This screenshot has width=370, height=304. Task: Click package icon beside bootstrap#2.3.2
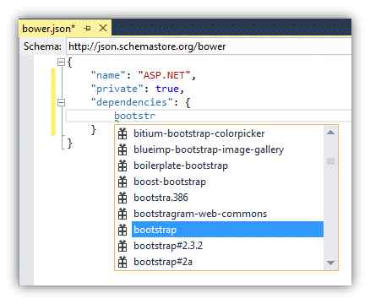click(122, 246)
